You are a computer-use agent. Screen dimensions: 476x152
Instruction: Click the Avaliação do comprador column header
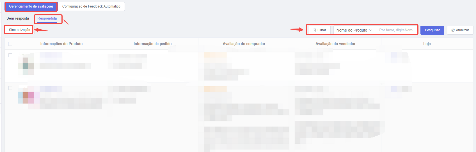[x=244, y=44]
